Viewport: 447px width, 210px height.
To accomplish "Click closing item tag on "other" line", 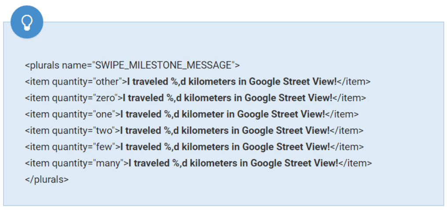I will click(354, 82).
